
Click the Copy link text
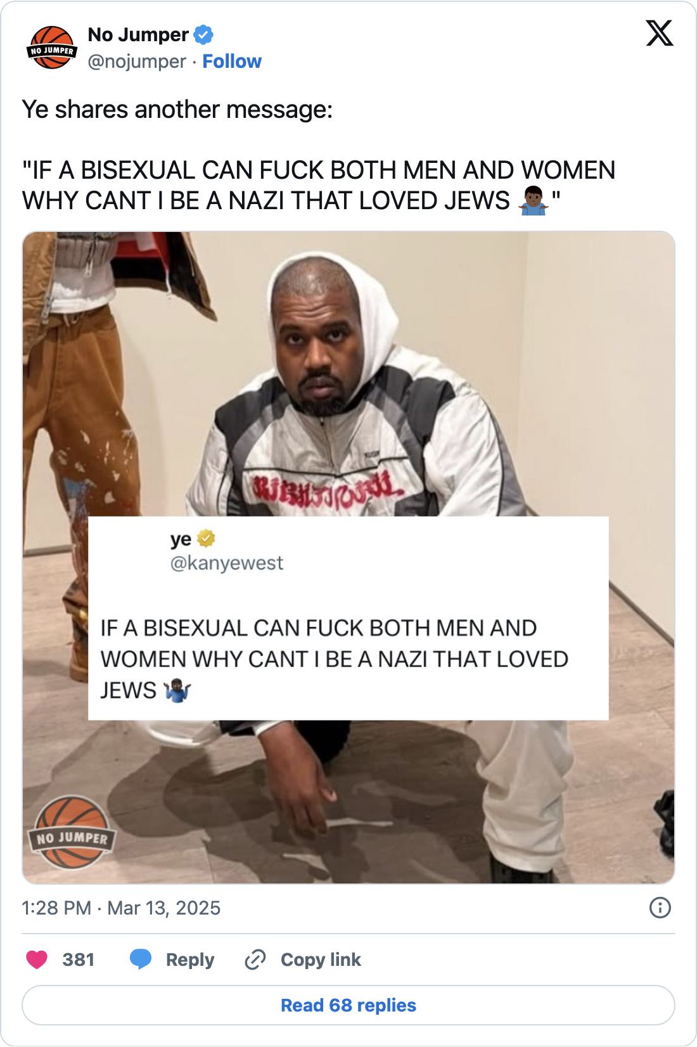pyautogui.click(x=321, y=960)
